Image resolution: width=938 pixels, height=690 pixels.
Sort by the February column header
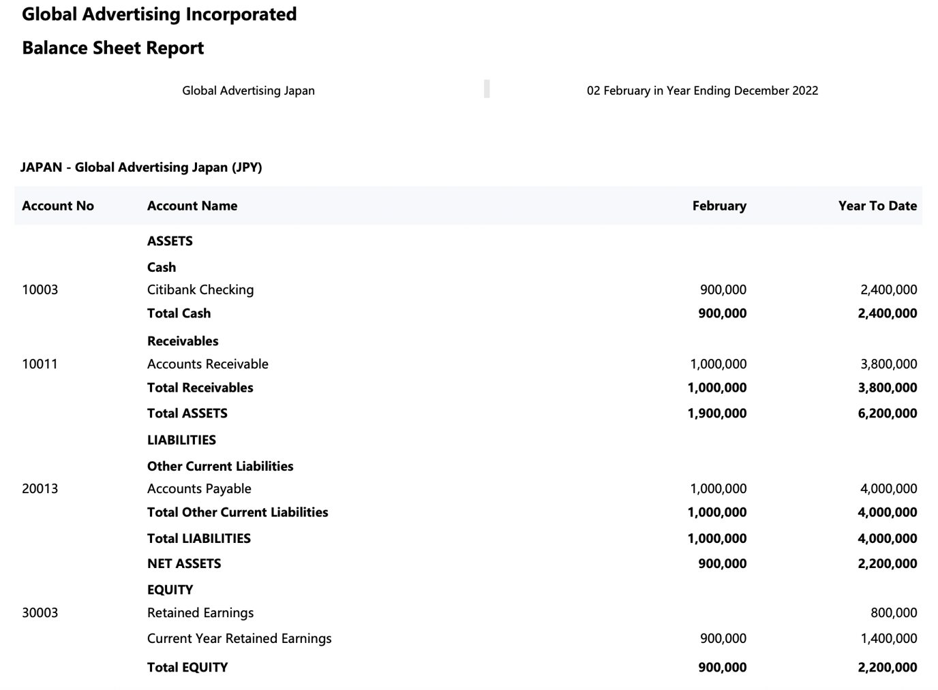719,205
